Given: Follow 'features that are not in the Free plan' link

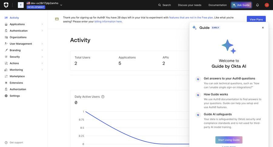Looking at the screenshot, I should 191,17.
